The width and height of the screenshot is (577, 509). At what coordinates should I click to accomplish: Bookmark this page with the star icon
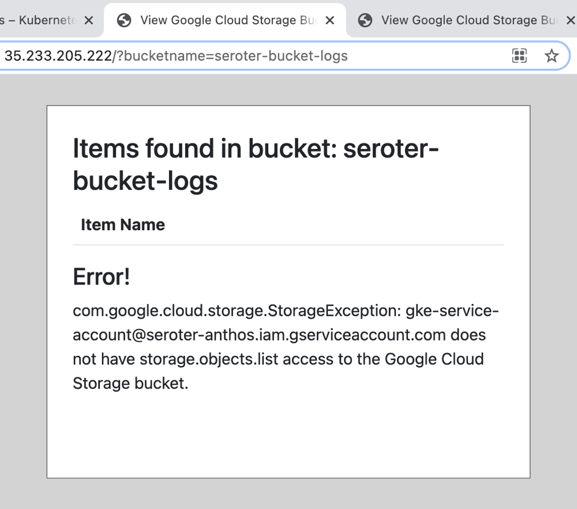pyautogui.click(x=552, y=55)
